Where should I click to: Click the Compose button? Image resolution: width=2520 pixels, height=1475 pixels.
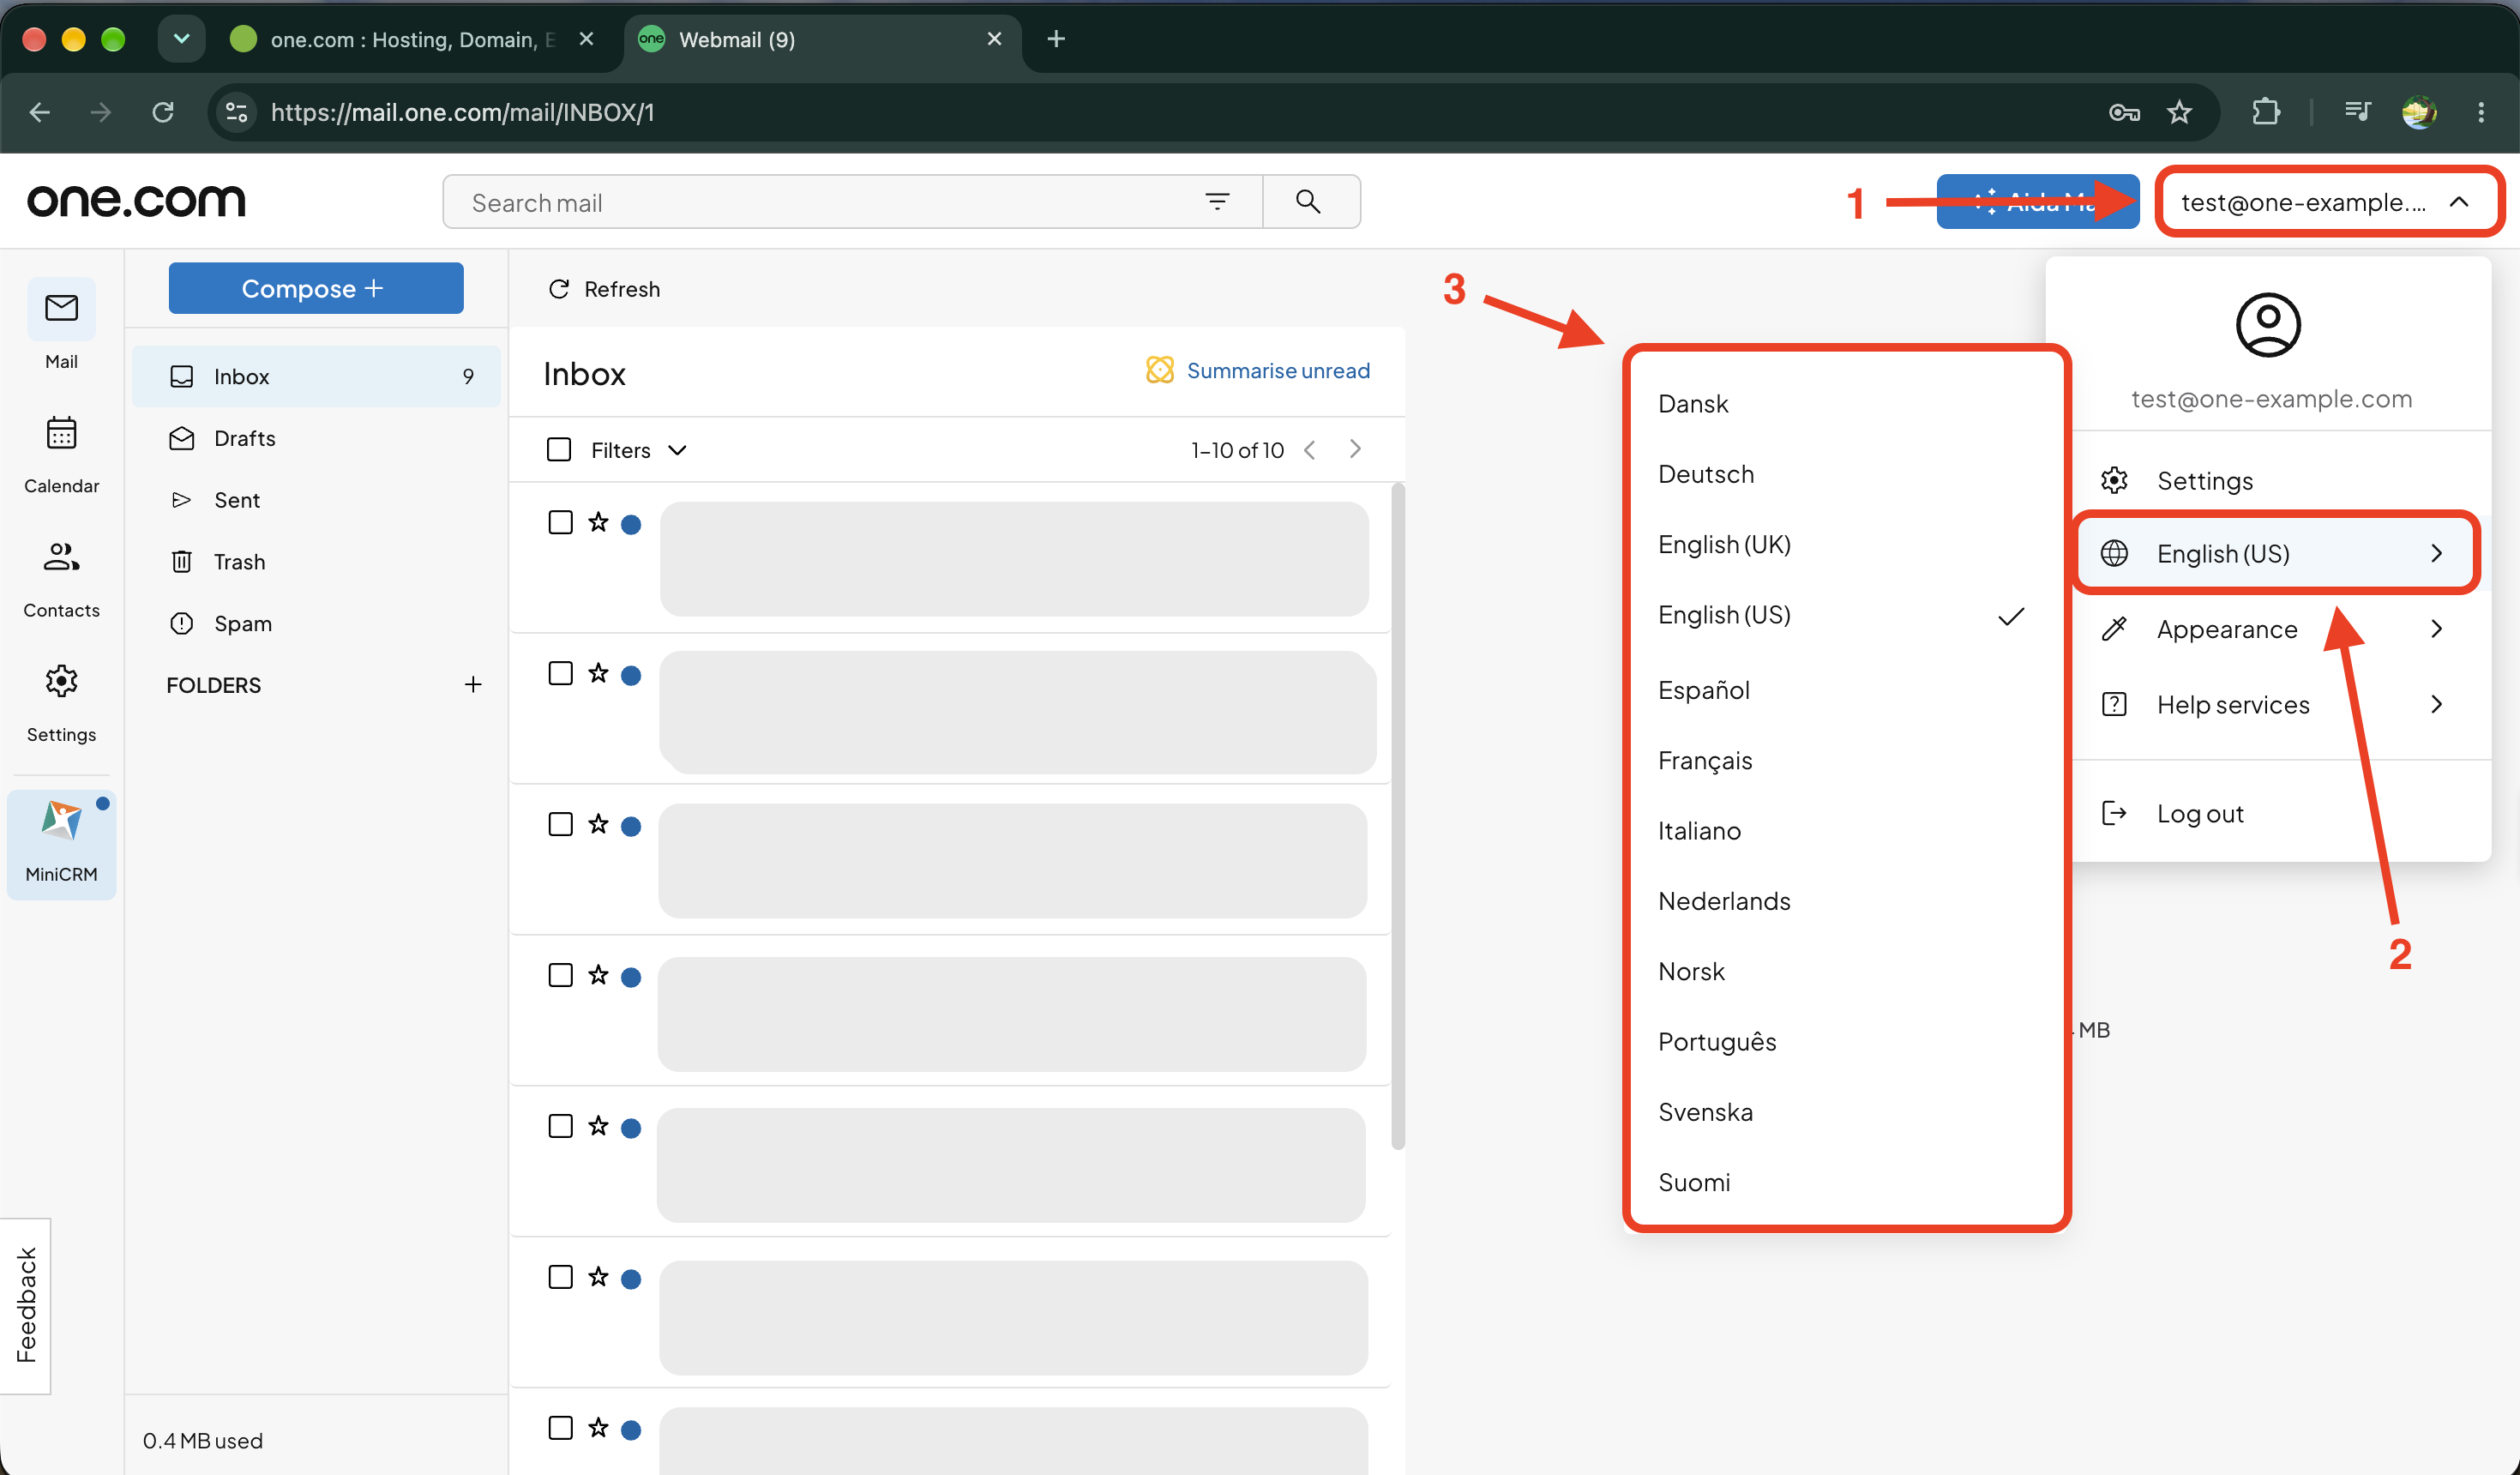tap(315, 288)
